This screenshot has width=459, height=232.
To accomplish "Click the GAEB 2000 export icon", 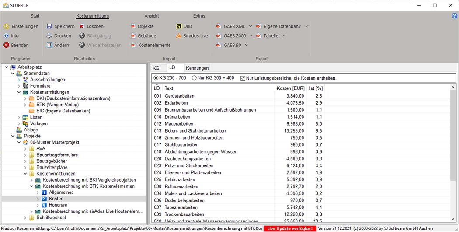I will coord(219,36).
